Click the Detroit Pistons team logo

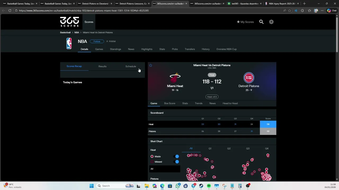(249, 78)
